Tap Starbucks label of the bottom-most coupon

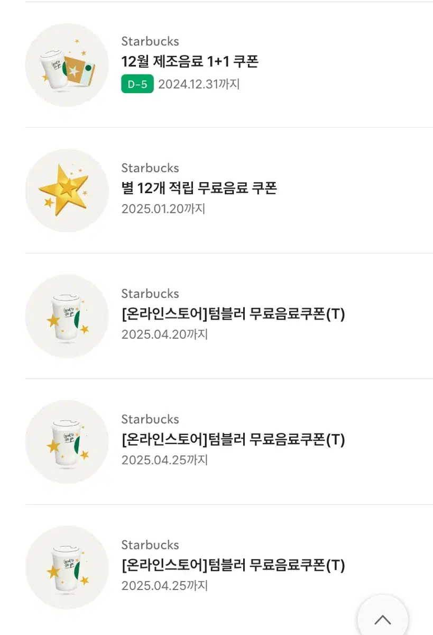tap(150, 545)
